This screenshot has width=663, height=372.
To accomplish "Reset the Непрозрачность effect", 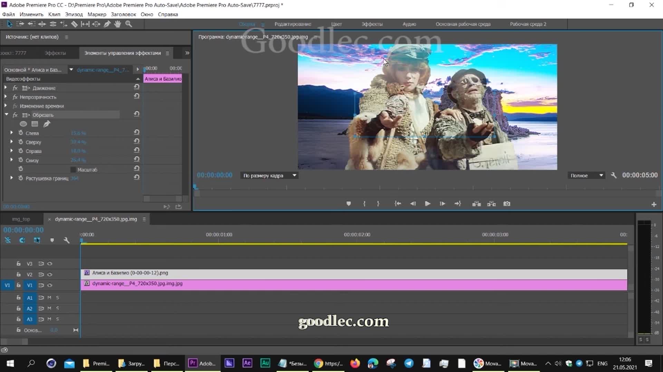I will click(137, 96).
